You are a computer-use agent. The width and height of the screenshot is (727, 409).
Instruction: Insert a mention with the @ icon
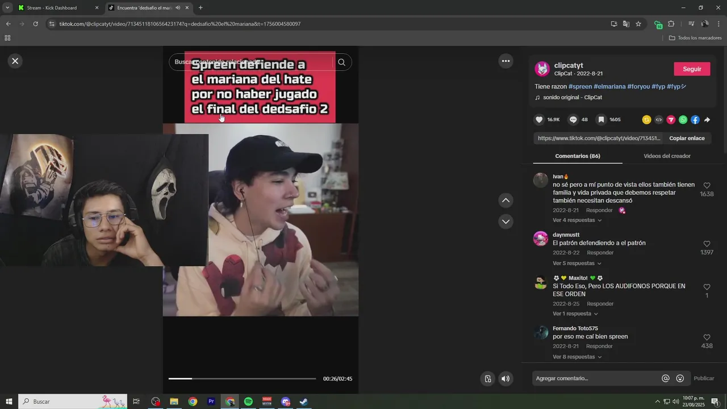pyautogui.click(x=666, y=378)
